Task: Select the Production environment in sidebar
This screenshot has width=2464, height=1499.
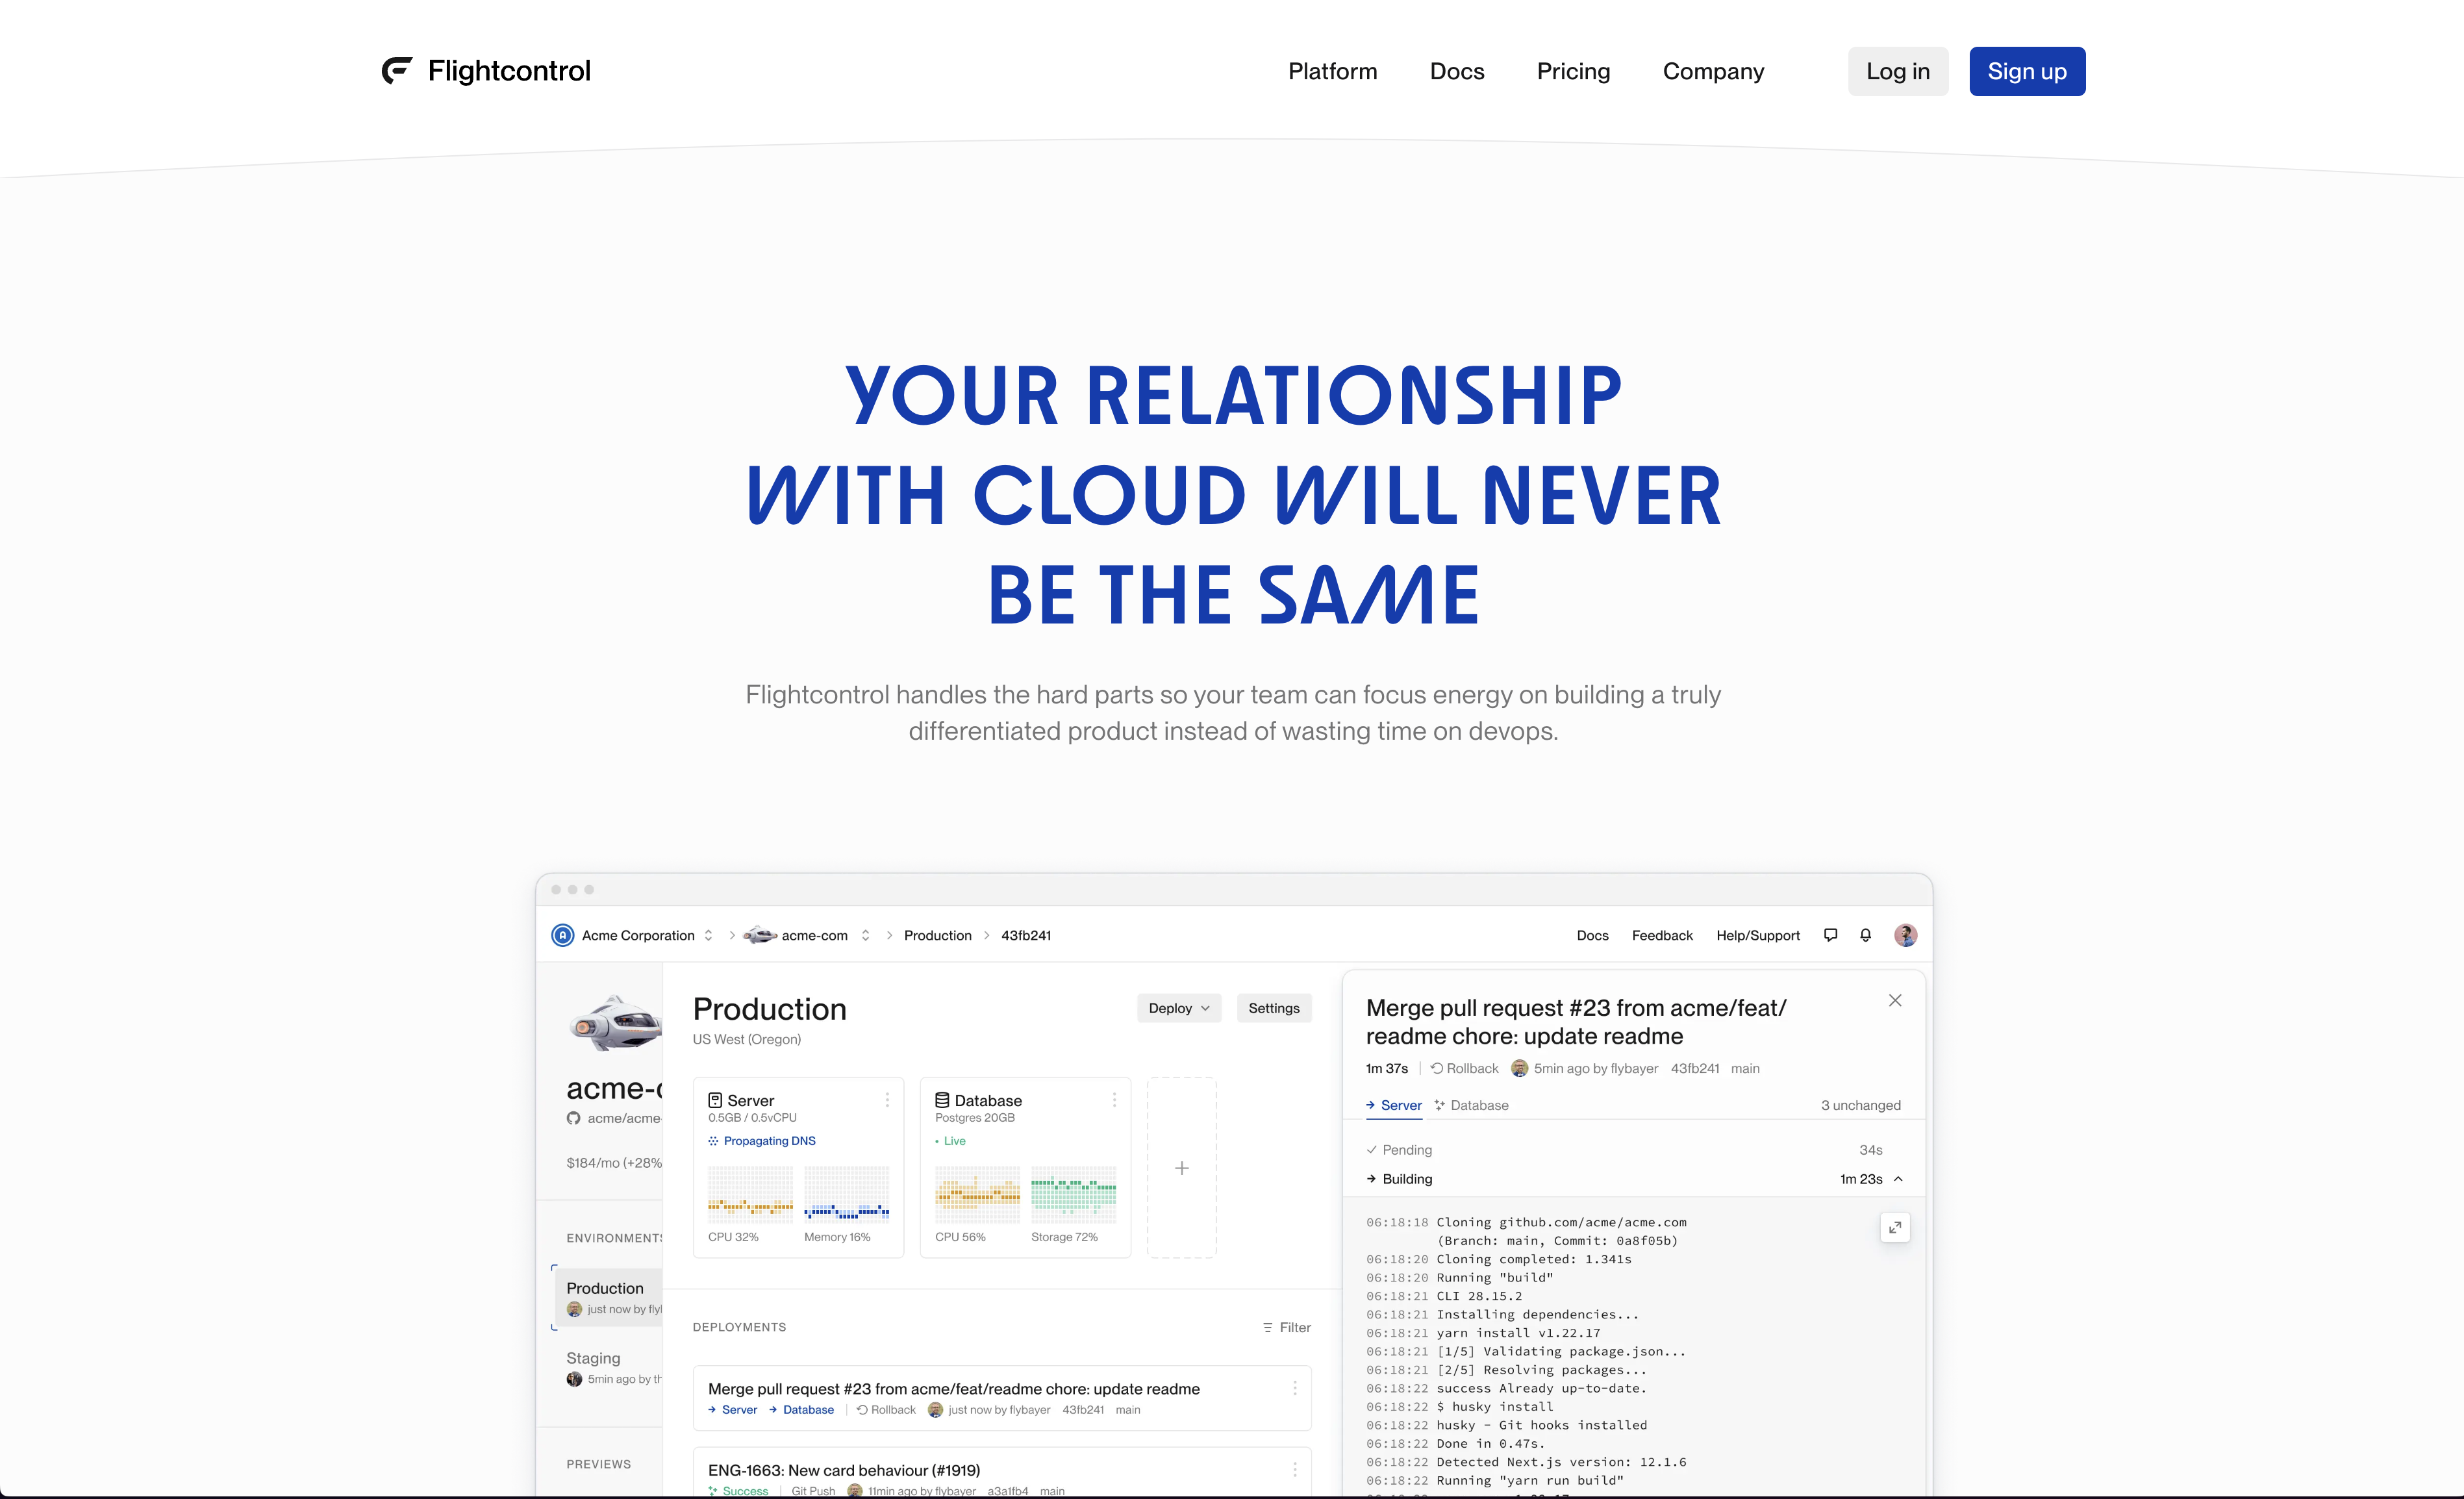Action: click(609, 1297)
